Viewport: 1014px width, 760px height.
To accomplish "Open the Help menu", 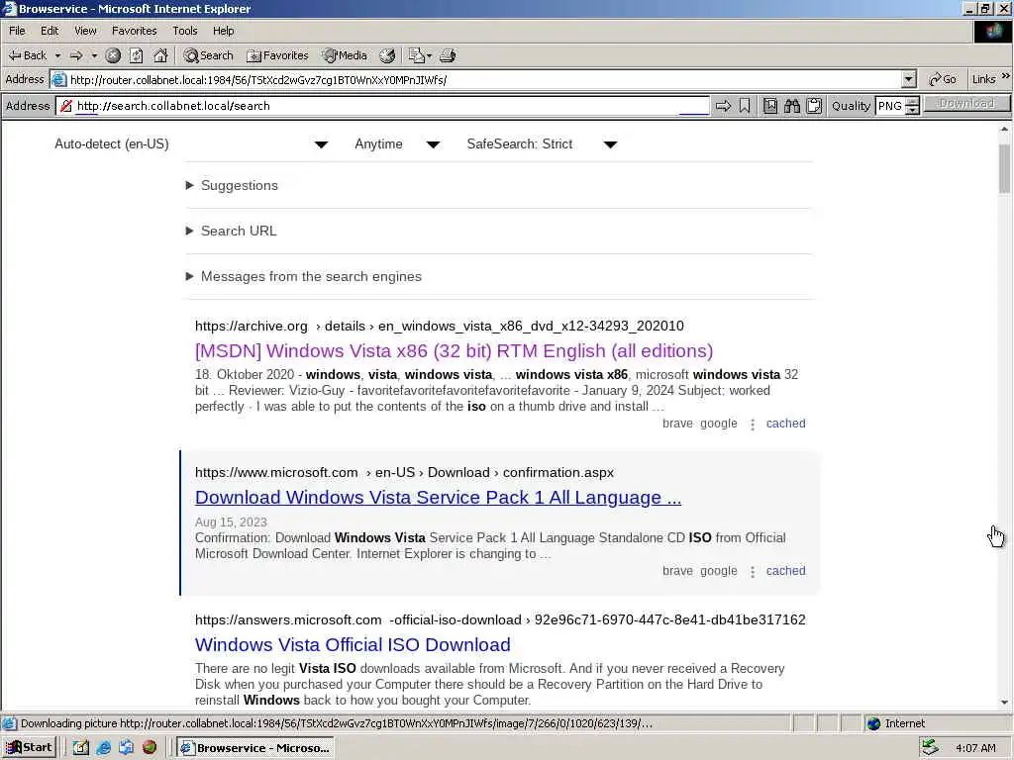I will pyautogui.click(x=223, y=31).
